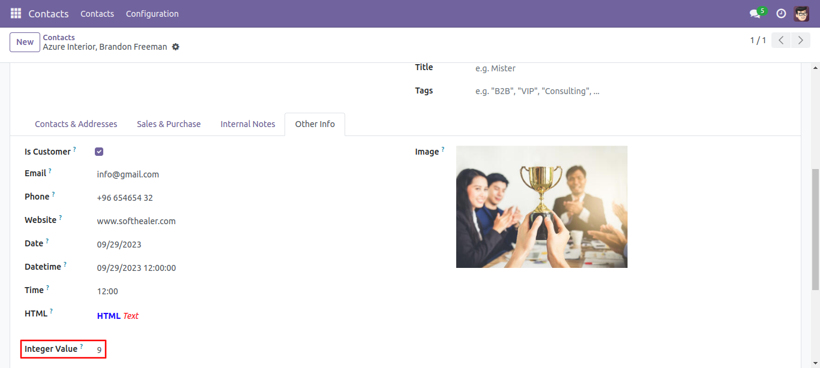Viewport: 820px width, 368px height.
Task: Click the record name Azure Interior, Brandon Freeman
Action: tap(105, 47)
